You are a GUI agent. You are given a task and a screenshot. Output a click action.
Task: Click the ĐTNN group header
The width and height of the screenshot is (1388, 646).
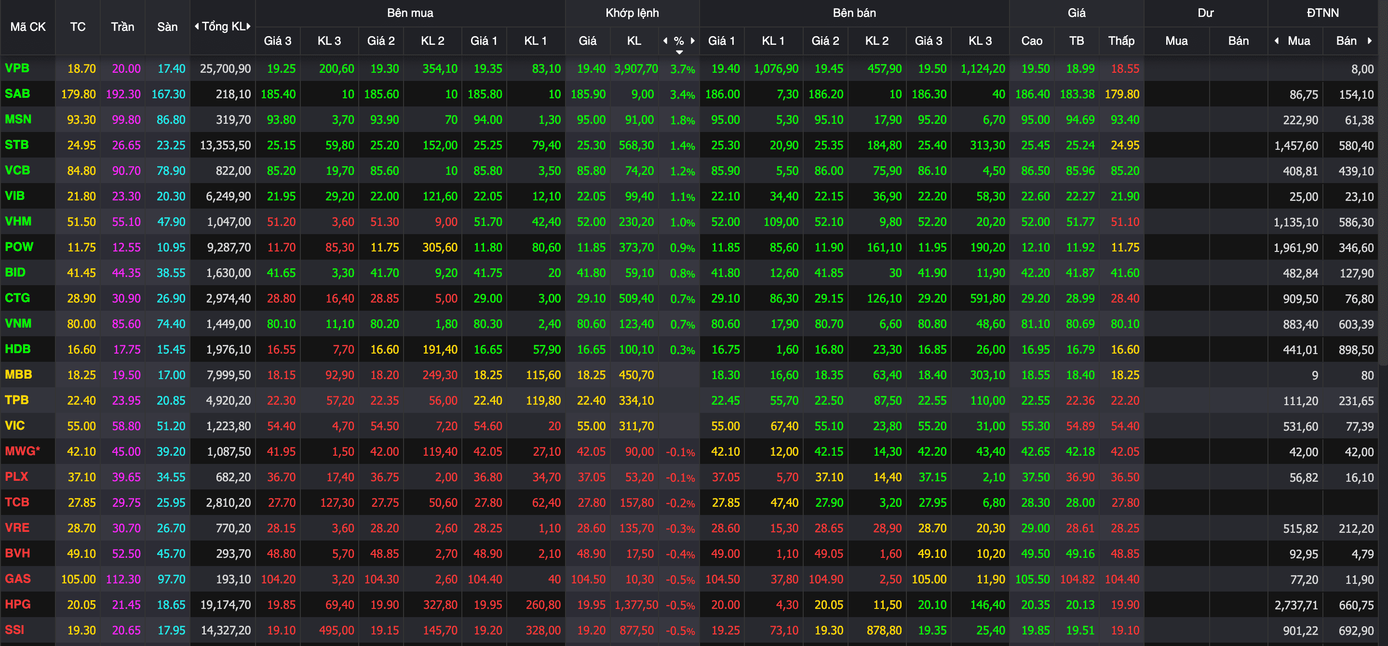pos(1323,13)
